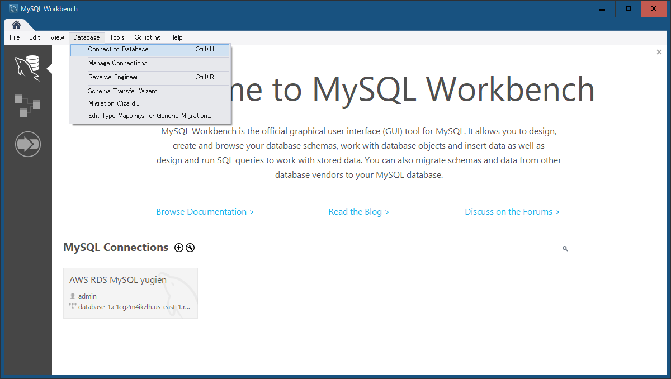Open the File menu
671x379 pixels.
click(x=15, y=37)
